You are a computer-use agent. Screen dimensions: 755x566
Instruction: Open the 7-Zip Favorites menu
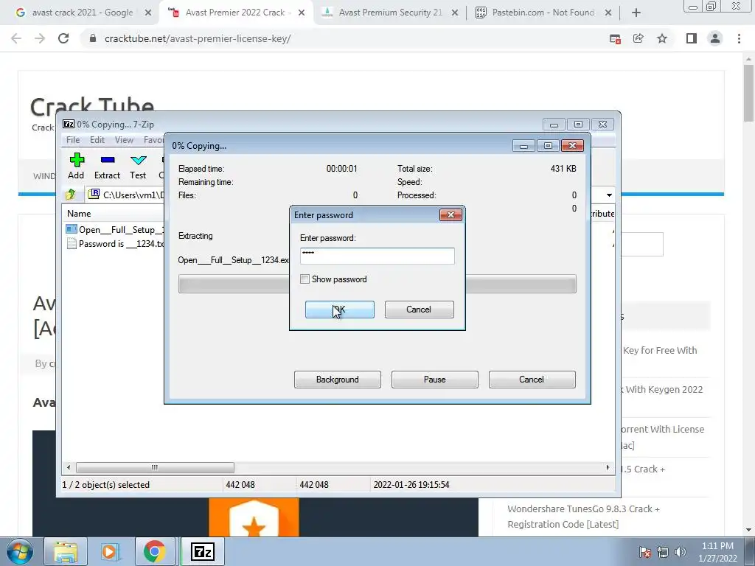click(x=153, y=140)
